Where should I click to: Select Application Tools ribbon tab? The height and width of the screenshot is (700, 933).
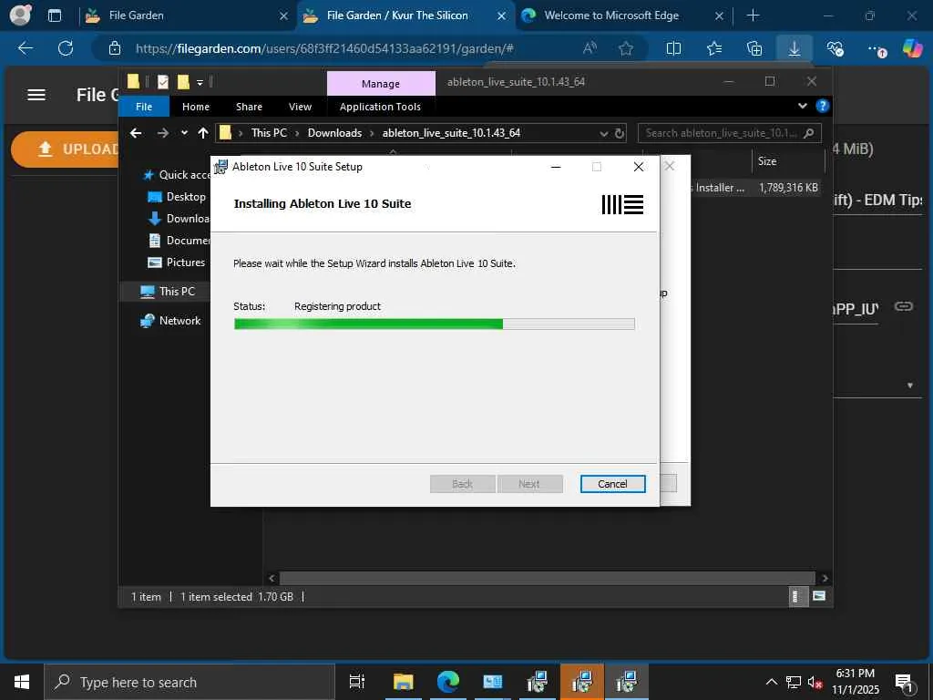pos(380,107)
